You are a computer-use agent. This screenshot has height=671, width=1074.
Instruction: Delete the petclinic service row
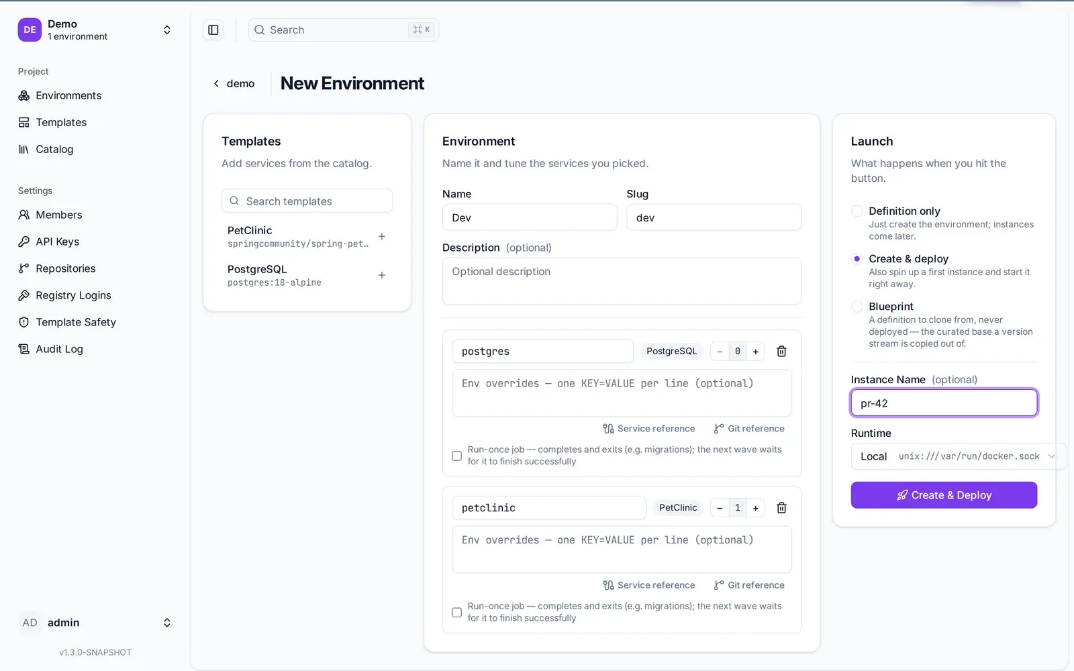781,508
